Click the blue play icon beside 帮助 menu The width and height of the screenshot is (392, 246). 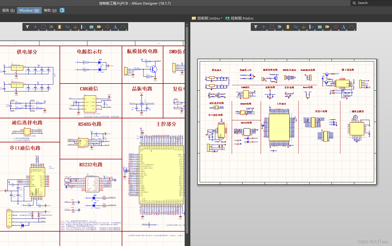pyautogui.click(x=62, y=10)
